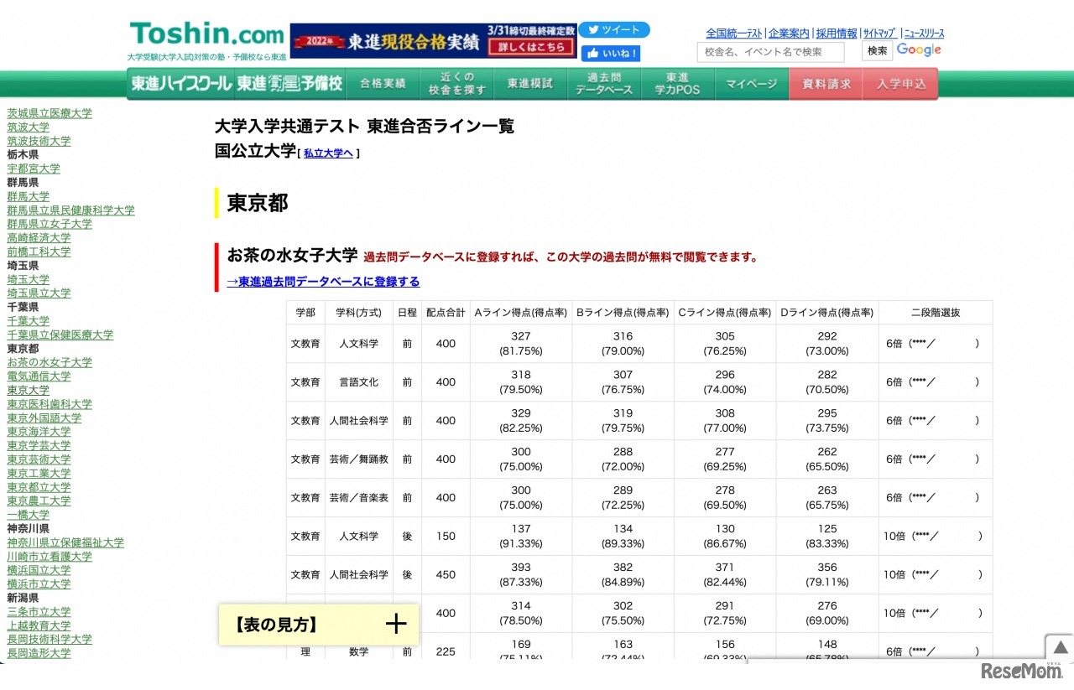Open 高崎経済大学 in sidebar

[39, 238]
